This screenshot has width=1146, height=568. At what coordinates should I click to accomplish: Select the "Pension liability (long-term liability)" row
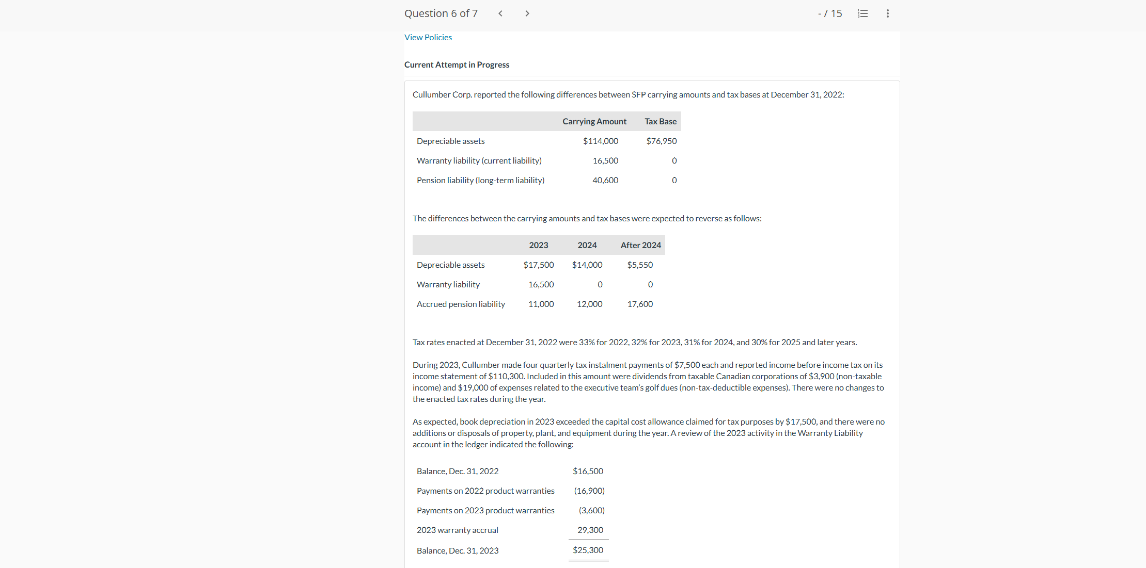click(480, 180)
